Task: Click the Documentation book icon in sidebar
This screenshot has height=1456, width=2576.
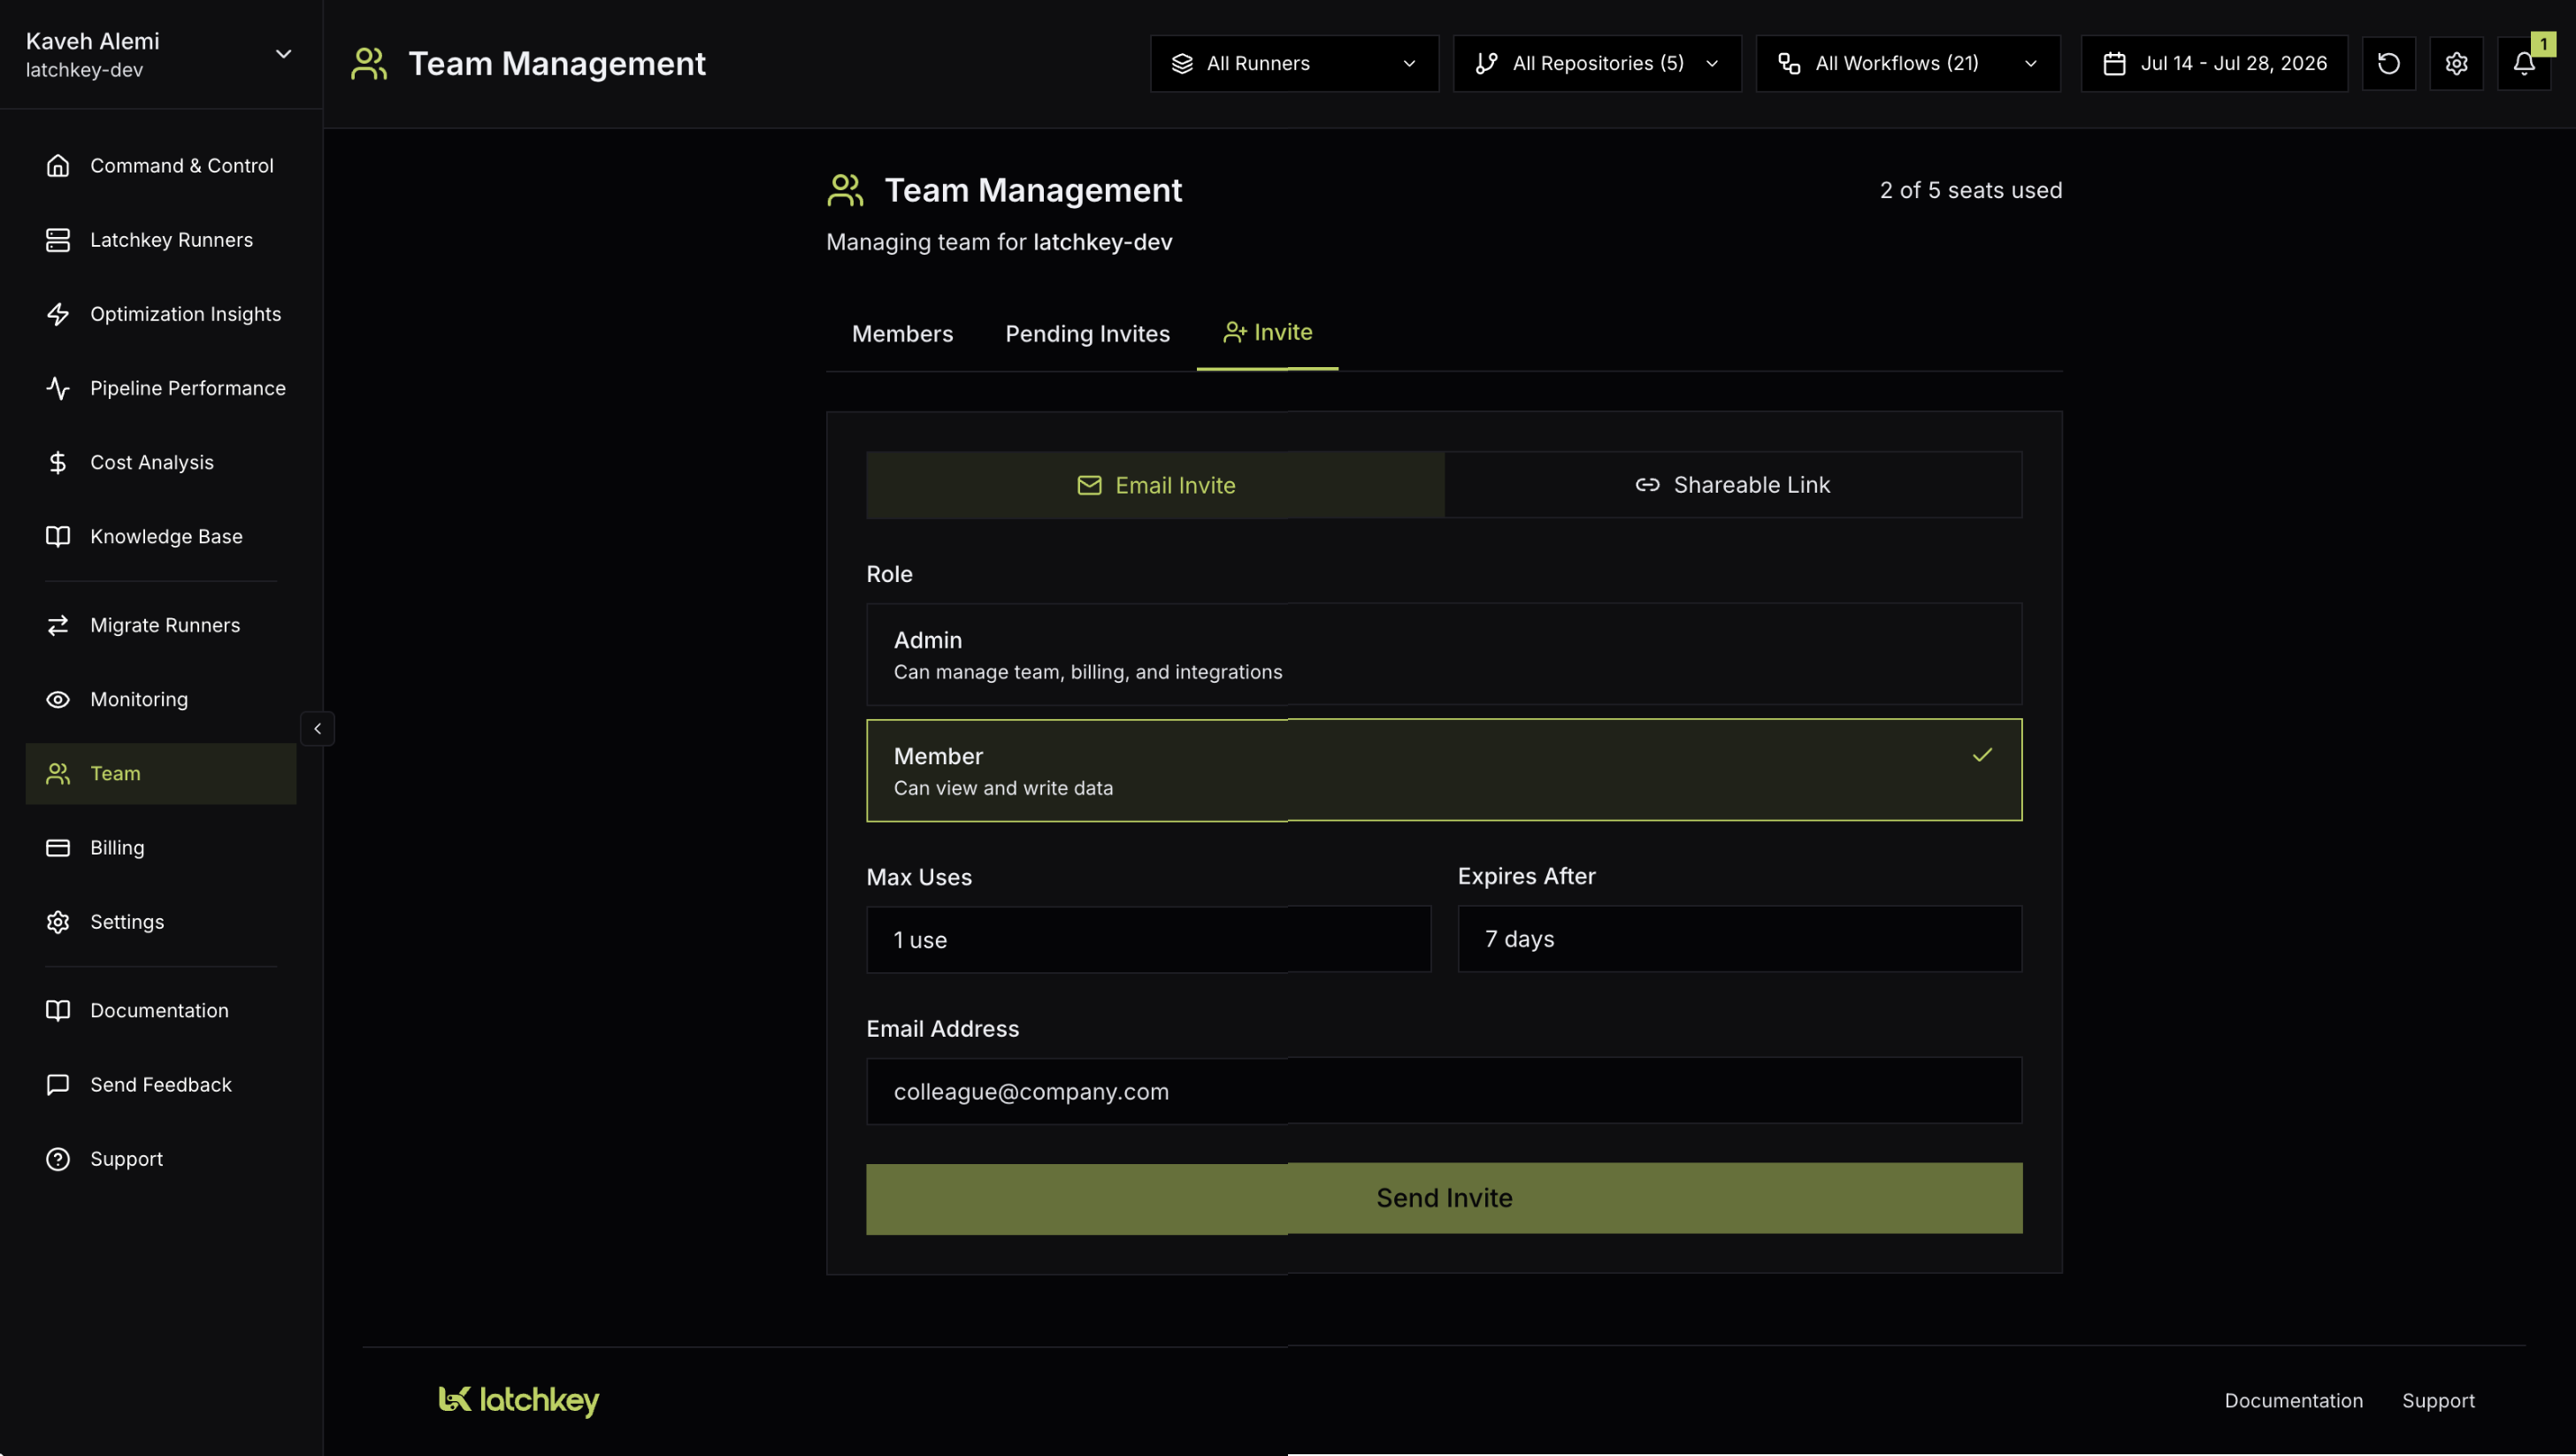Action: (x=58, y=1010)
